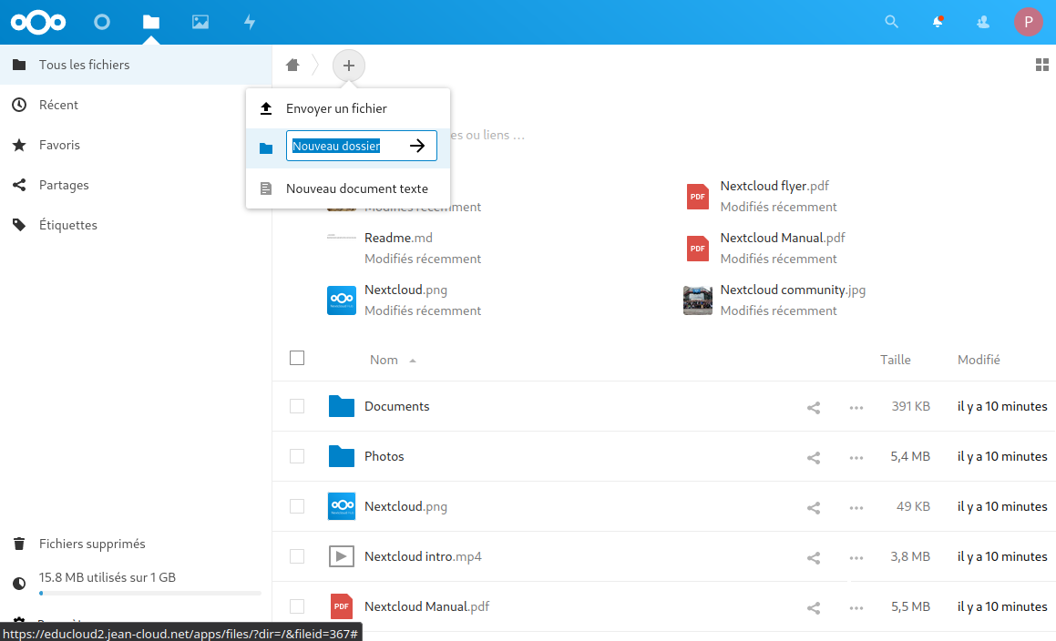The width and height of the screenshot is (1056, 641).
Task: Toggle the select all files checkbox
Action: pyautogui.click(x=297, y=358)
